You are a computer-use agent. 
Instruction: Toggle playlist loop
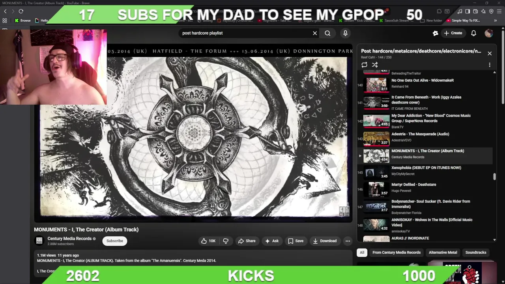pos(364,65)
